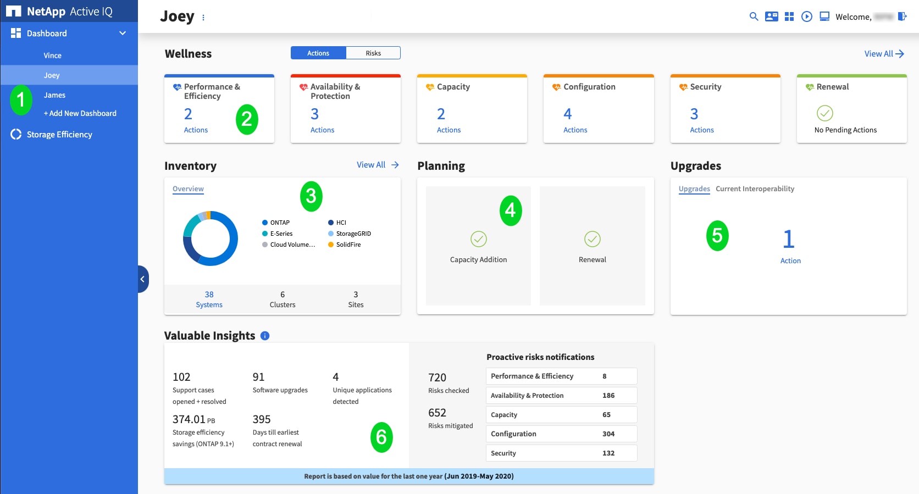Viewport: 919px width, 494px height.
Task: Click the Renewal card heart icon
Action: click(x=810, y=87)
